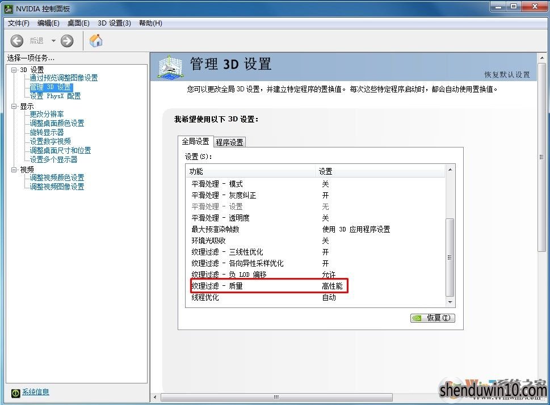Click the main panel scroll up arrow
The height and width of the screenshot is (405, 550).
tap(542, 58)
